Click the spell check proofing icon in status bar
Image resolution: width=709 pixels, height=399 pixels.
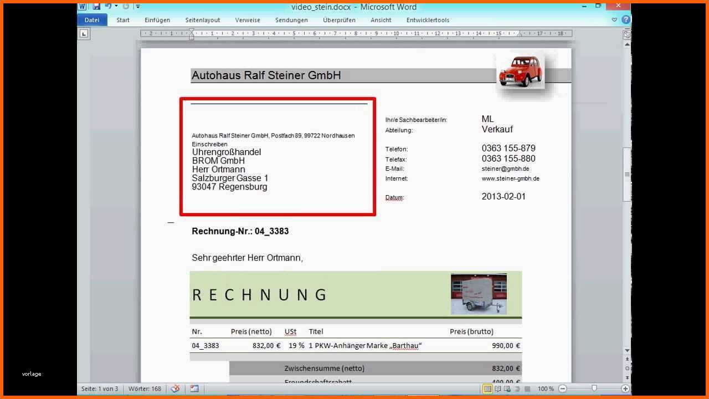tap(175, 388)
